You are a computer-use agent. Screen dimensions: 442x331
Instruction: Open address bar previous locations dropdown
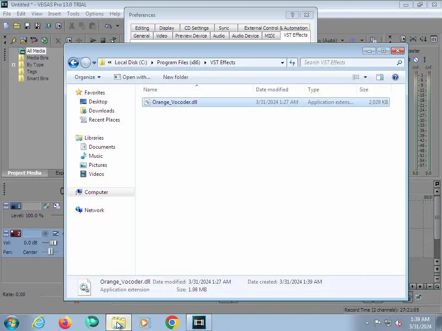click(282, 62)
